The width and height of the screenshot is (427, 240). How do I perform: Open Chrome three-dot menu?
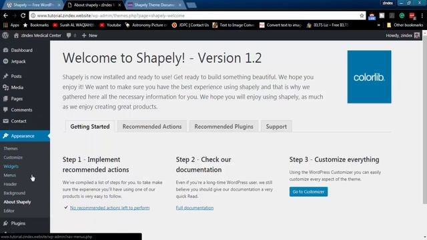pos(422,16)
